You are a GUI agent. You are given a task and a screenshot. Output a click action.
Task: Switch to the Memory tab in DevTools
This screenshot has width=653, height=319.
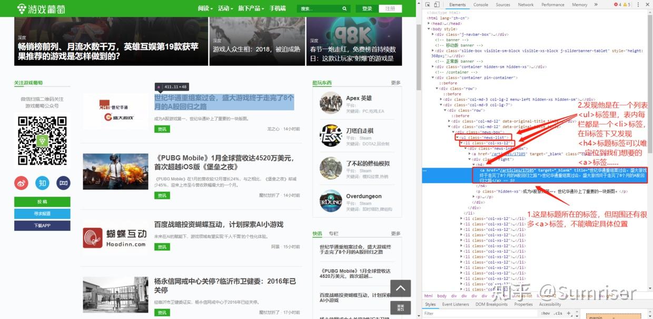click(x=580, y=5)
